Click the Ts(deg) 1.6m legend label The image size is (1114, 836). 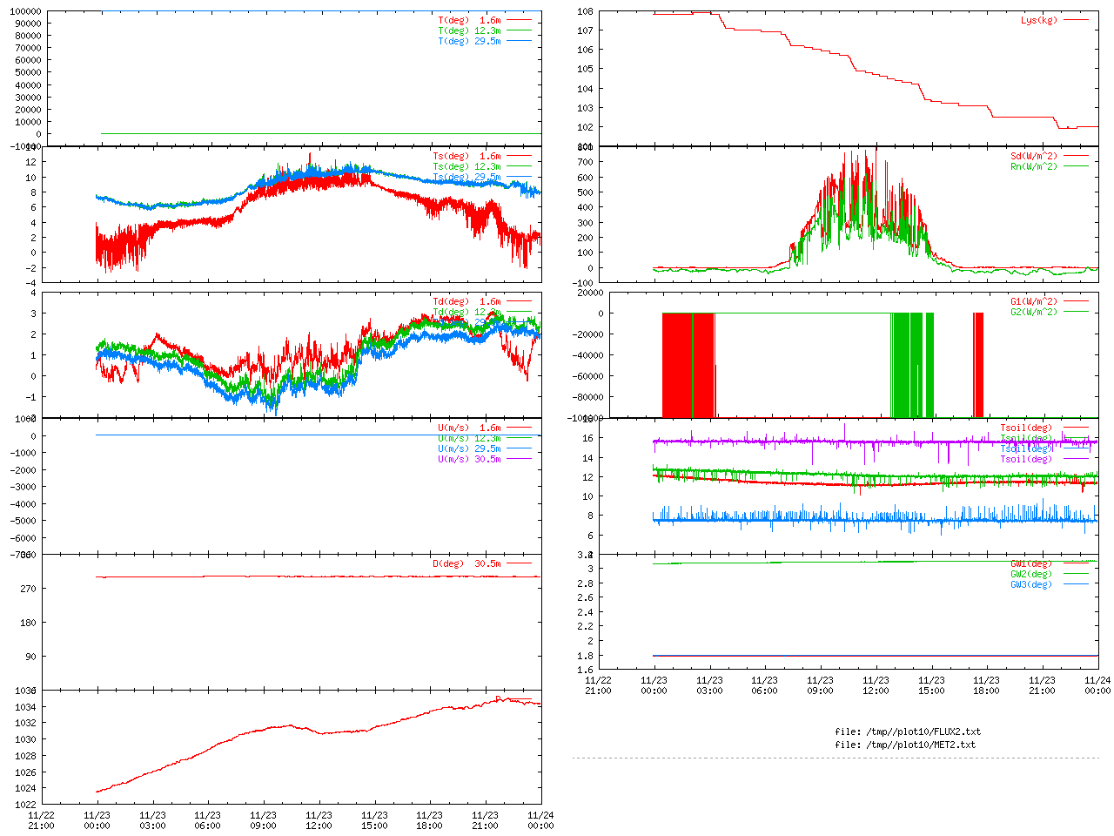[466, 156]
